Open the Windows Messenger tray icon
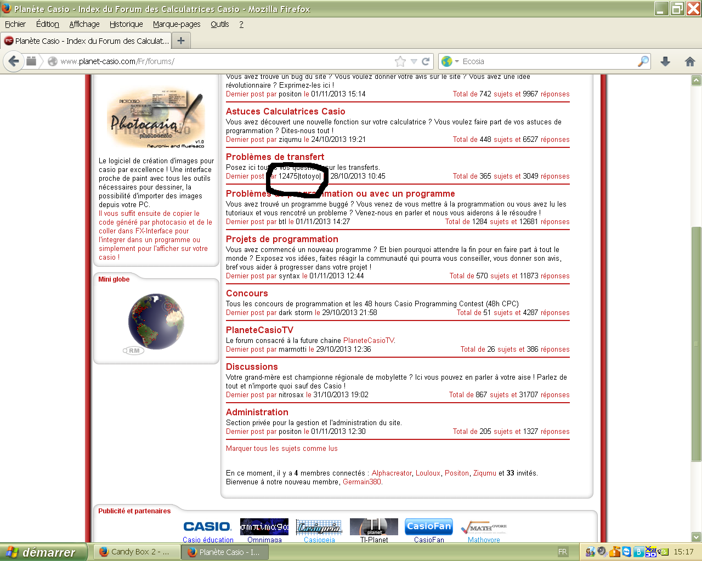 [x=590, y=552]
